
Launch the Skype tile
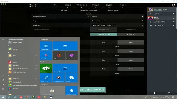(71, 78)
